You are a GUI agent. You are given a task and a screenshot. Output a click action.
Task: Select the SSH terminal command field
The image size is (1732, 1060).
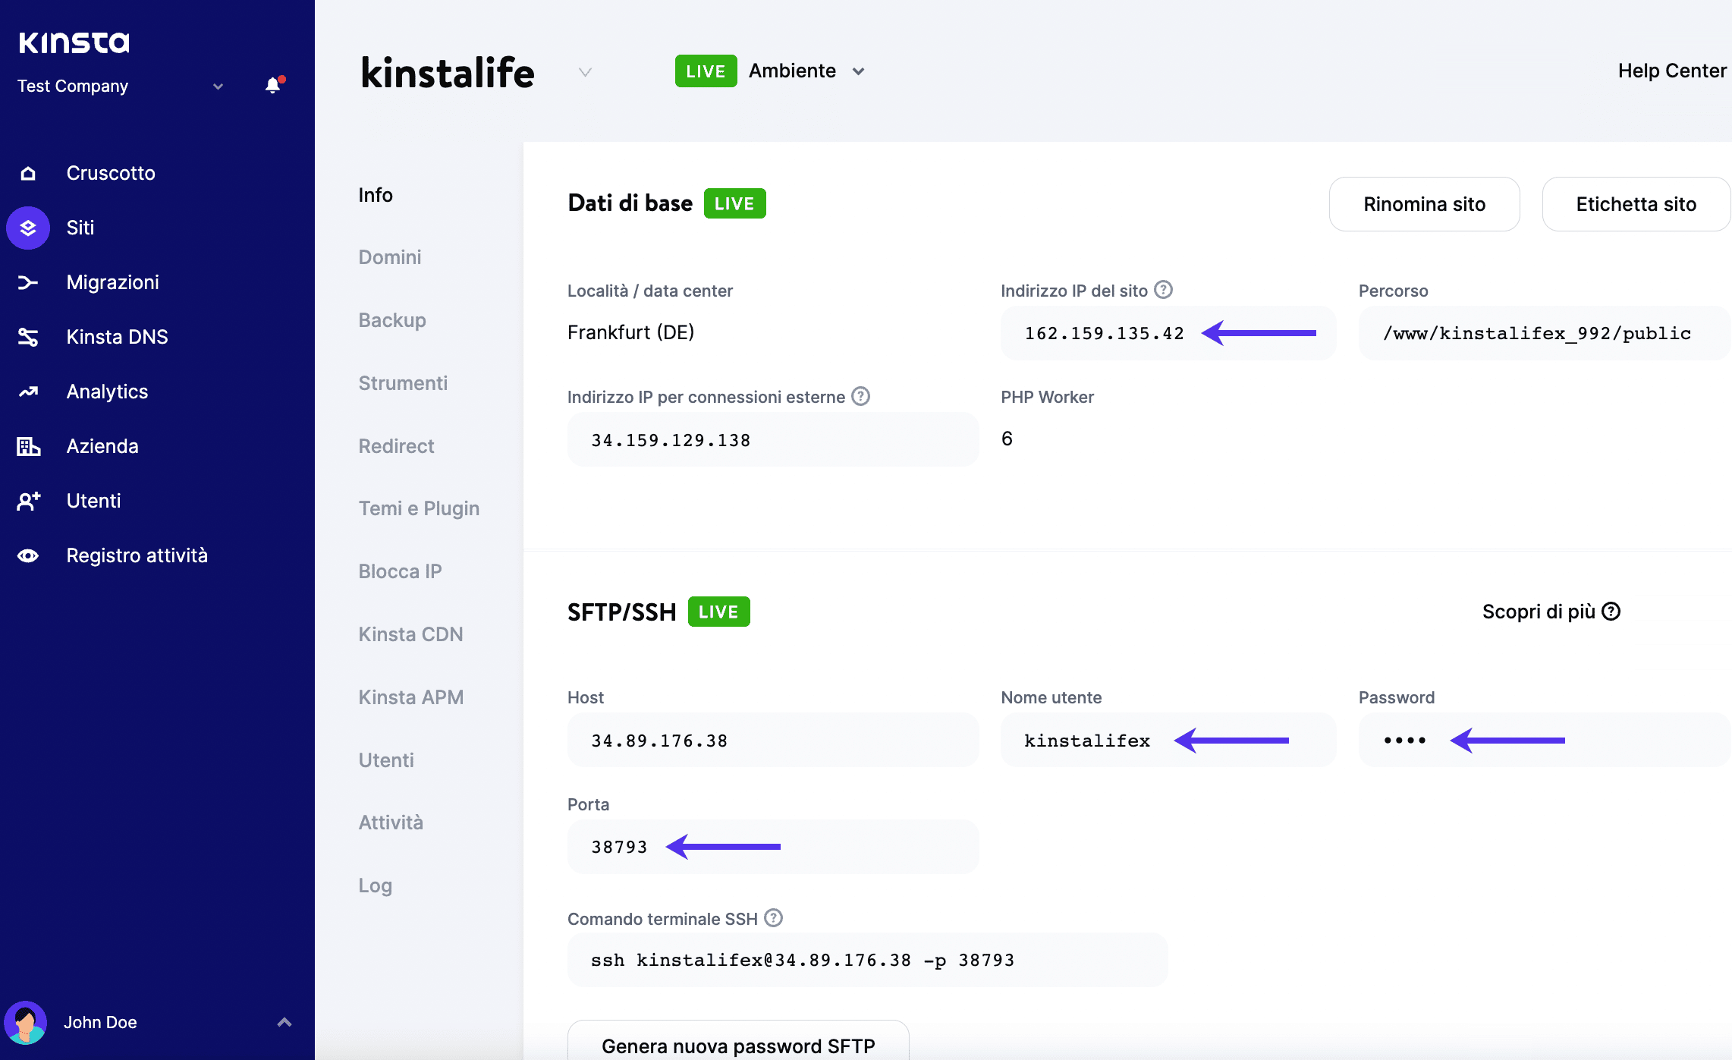(867, 959)
